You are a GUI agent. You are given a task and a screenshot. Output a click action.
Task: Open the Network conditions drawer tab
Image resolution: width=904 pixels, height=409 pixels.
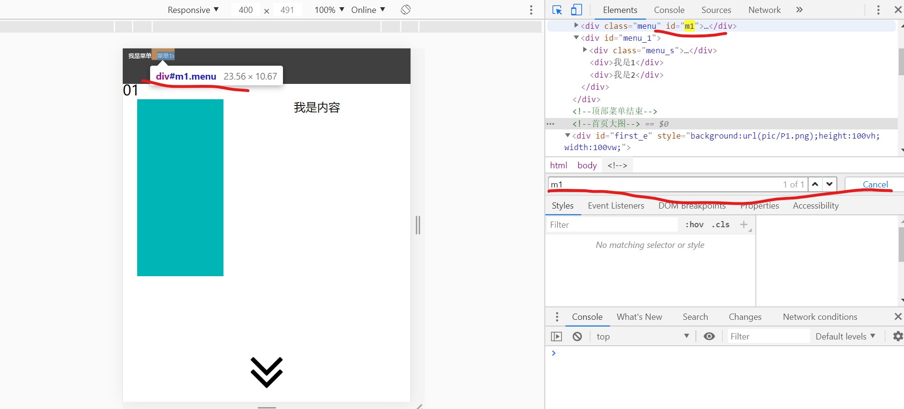[x=820, y=317]
